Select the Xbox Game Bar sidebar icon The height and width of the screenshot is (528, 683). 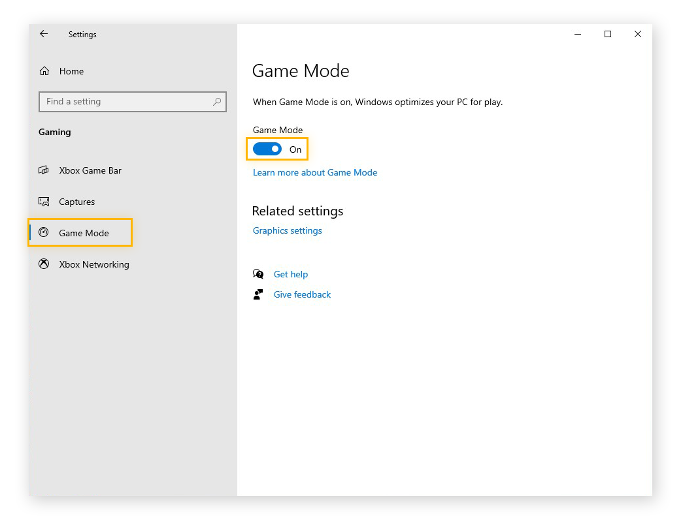[44, 170]
